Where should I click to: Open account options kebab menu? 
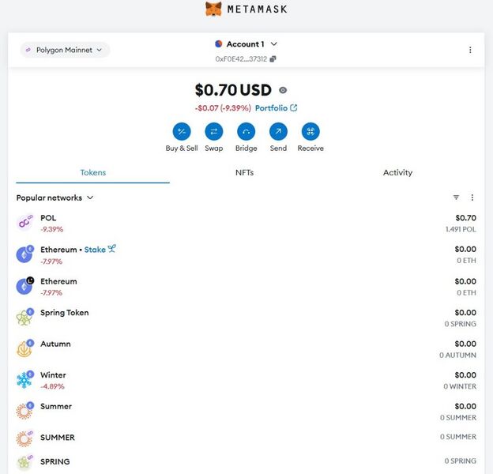[470, 50]
